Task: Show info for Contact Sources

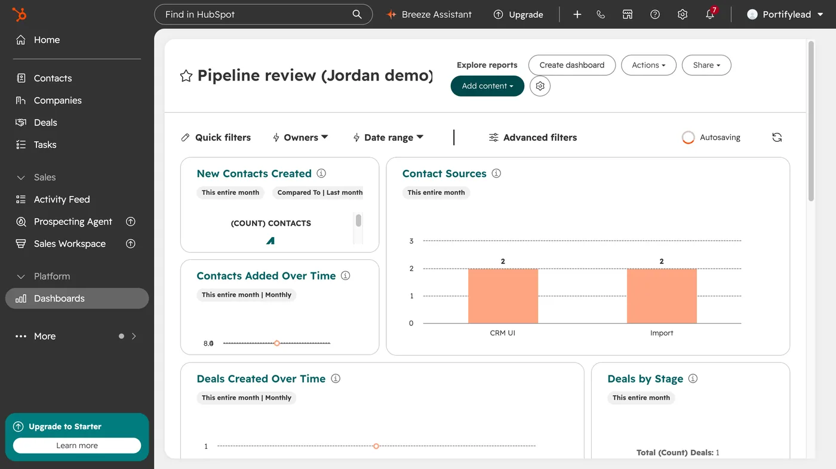Action: pos(496,173)
